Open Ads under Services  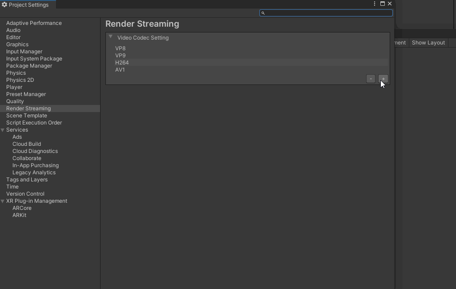pos(17,137)
